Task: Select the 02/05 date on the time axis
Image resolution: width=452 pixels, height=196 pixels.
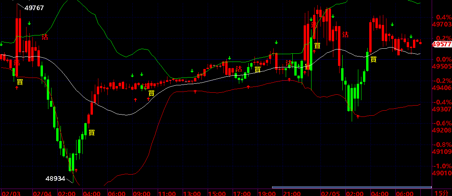Action: [329, 193]
